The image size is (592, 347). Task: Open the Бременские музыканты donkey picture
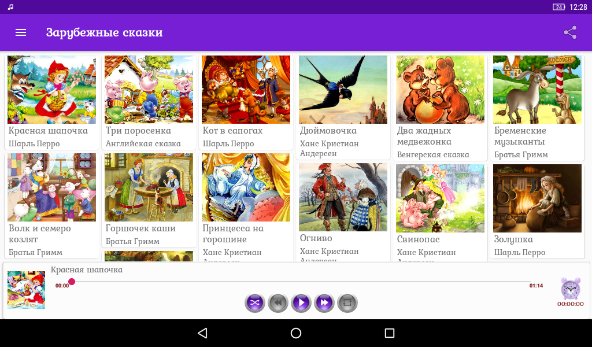click(x=537, y=90)
